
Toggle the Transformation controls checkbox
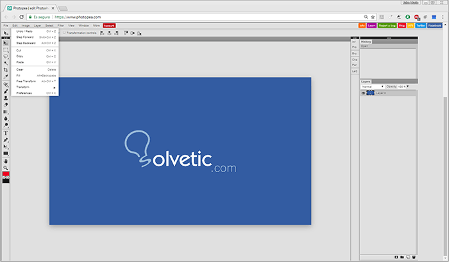pos(64,33)
